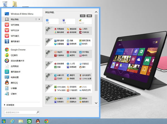Open 京东商城 shopping link
Image resolution: width=167 pixels, height=124 pixels.
[72, 52]
